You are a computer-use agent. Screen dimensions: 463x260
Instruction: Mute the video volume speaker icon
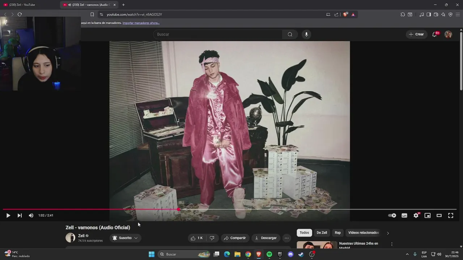click(31, 216)
